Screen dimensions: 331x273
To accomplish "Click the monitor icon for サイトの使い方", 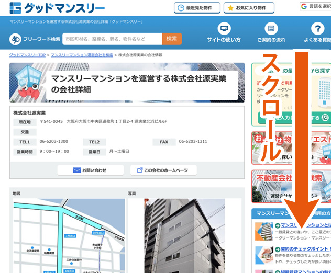I will point(224,29).
